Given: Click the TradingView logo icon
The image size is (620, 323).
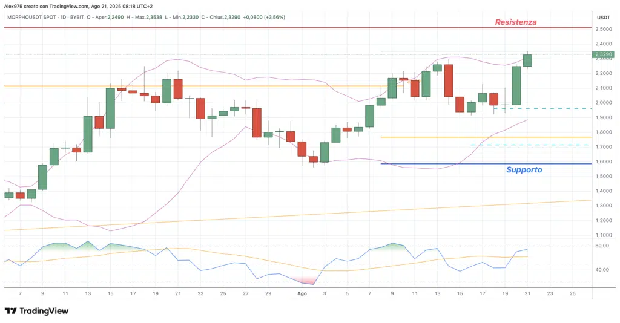Looking at the screenshot, I should coord(11,311).
